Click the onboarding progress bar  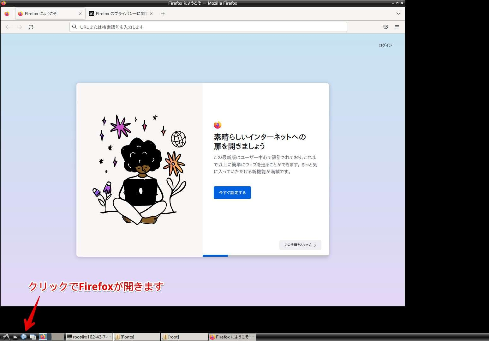click(x=266, y=256)
